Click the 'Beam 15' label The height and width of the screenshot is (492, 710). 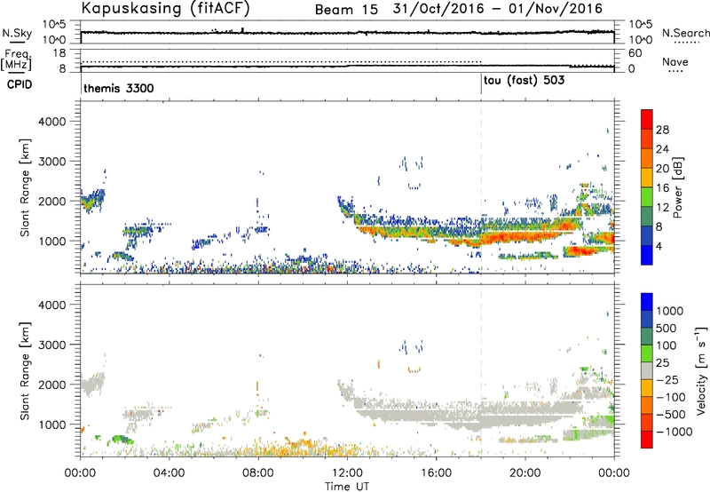pos(346,10)
